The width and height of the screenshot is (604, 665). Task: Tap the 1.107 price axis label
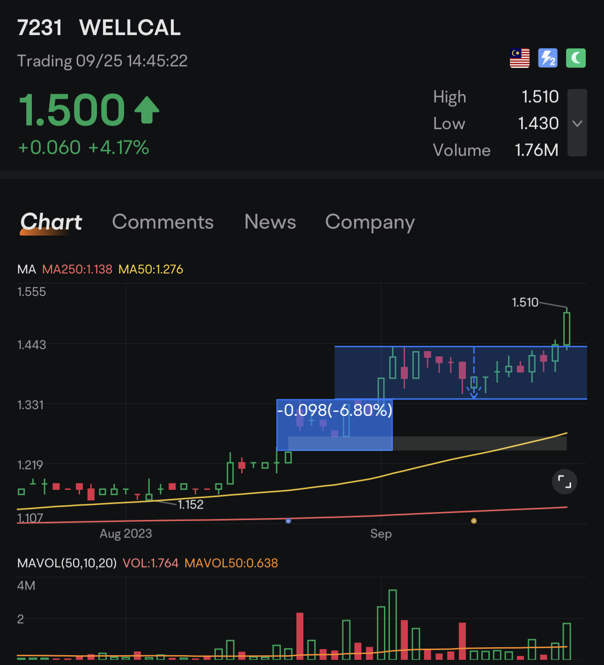[x=30, y=518]
